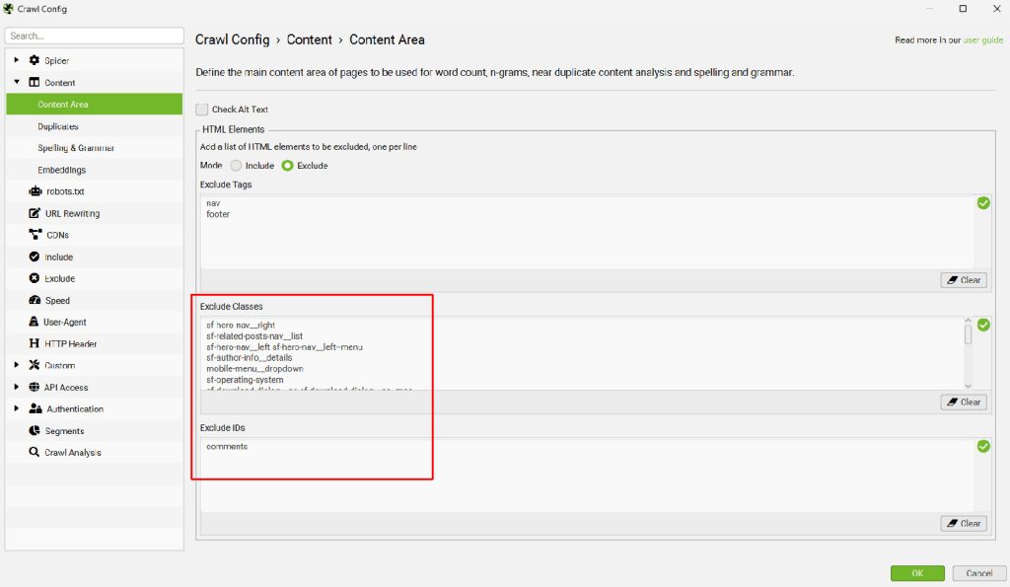The image size is (1010, 587).
Task: Click the Exclude Classes scroll up arrow
Action: pyautogui.click(x=968, y=321)
